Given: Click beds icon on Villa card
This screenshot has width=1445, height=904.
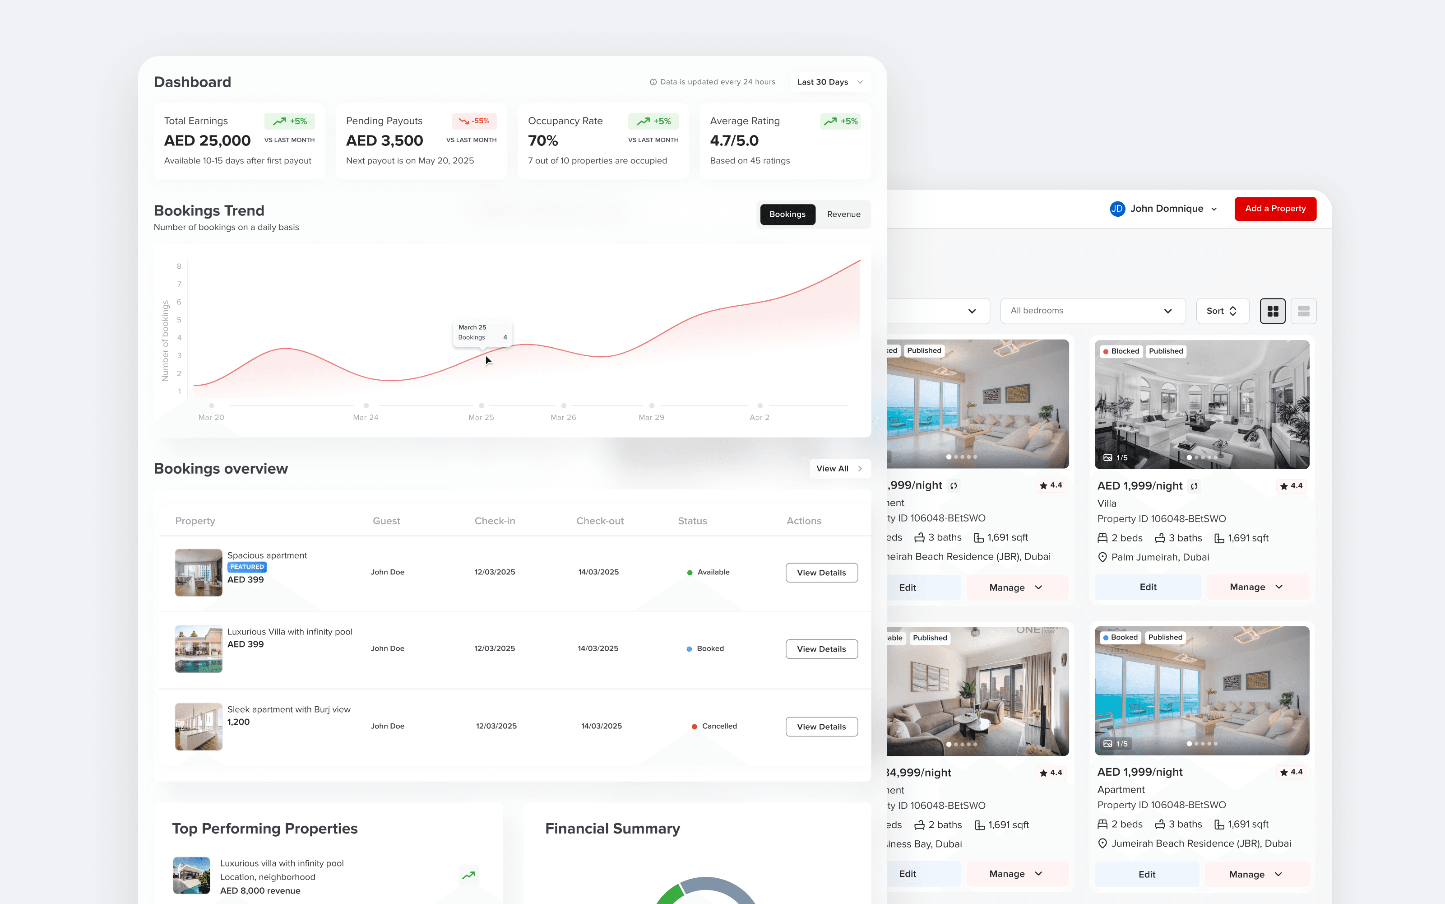Looking at the screenshot, I should tap(1103, 538).
